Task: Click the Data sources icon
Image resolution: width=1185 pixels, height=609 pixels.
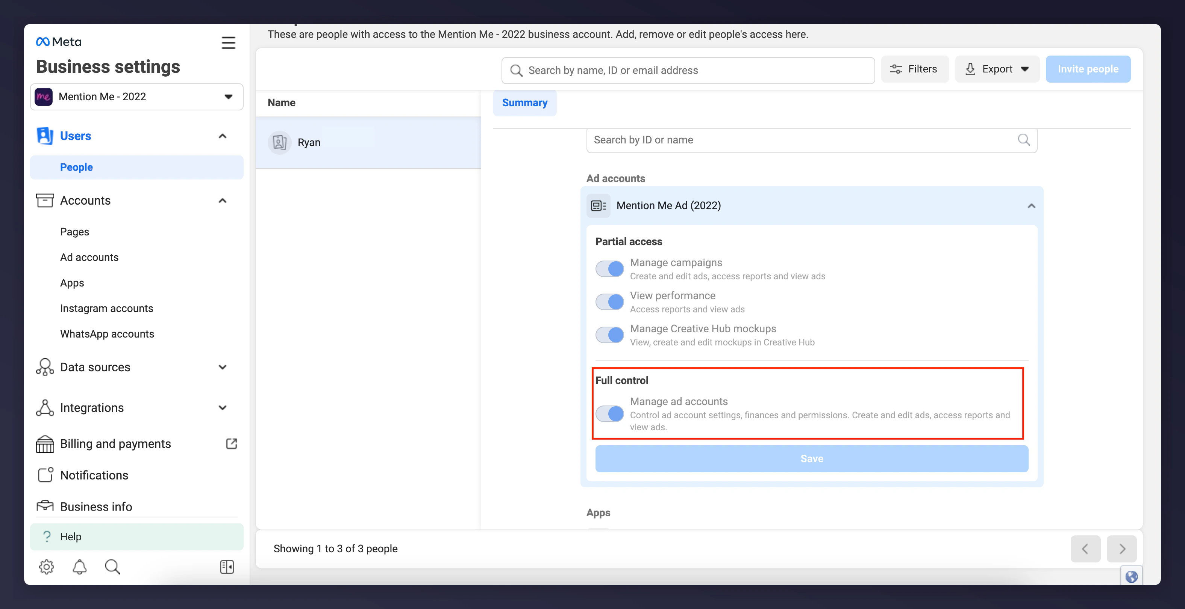Action: [x=45, y=367]
